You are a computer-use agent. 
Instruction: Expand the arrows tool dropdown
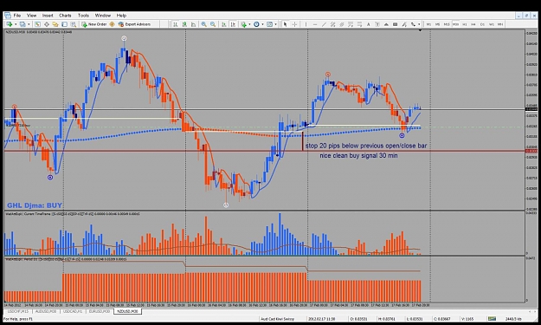(x=419, y=24)
